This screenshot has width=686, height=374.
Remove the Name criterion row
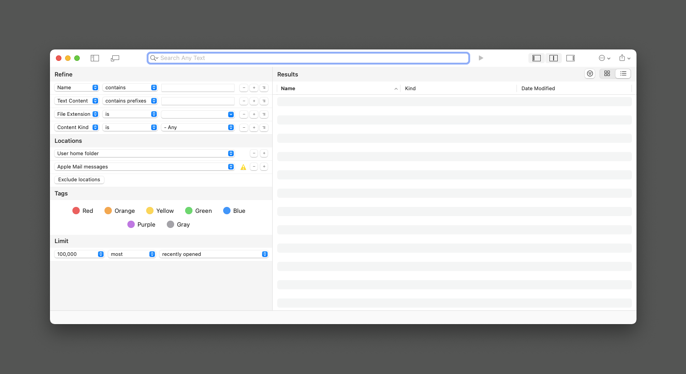[244, 87]
